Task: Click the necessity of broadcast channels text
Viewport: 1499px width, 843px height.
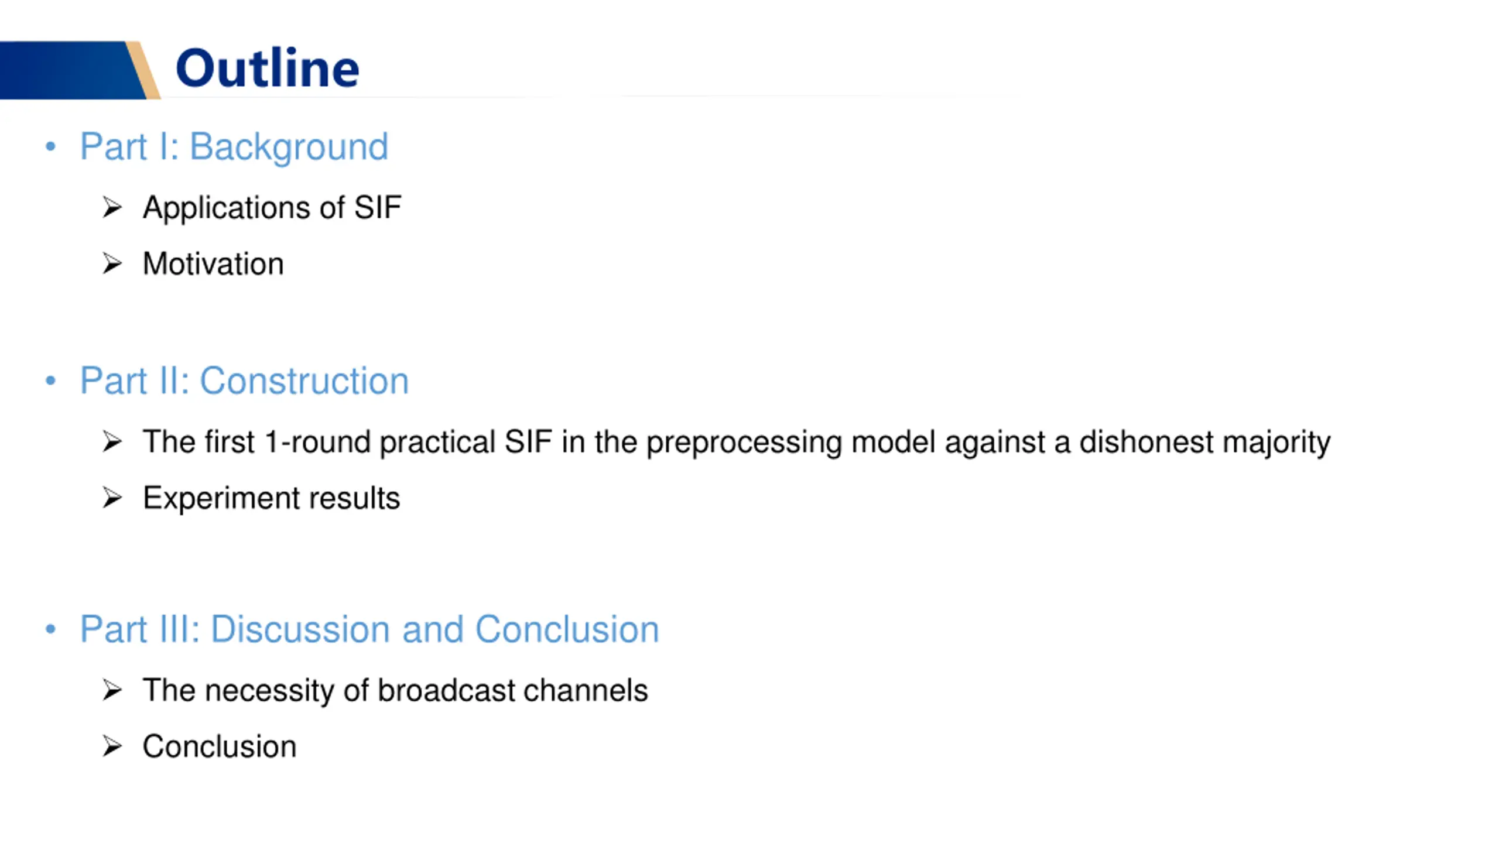Action: (x=395, y=690)
